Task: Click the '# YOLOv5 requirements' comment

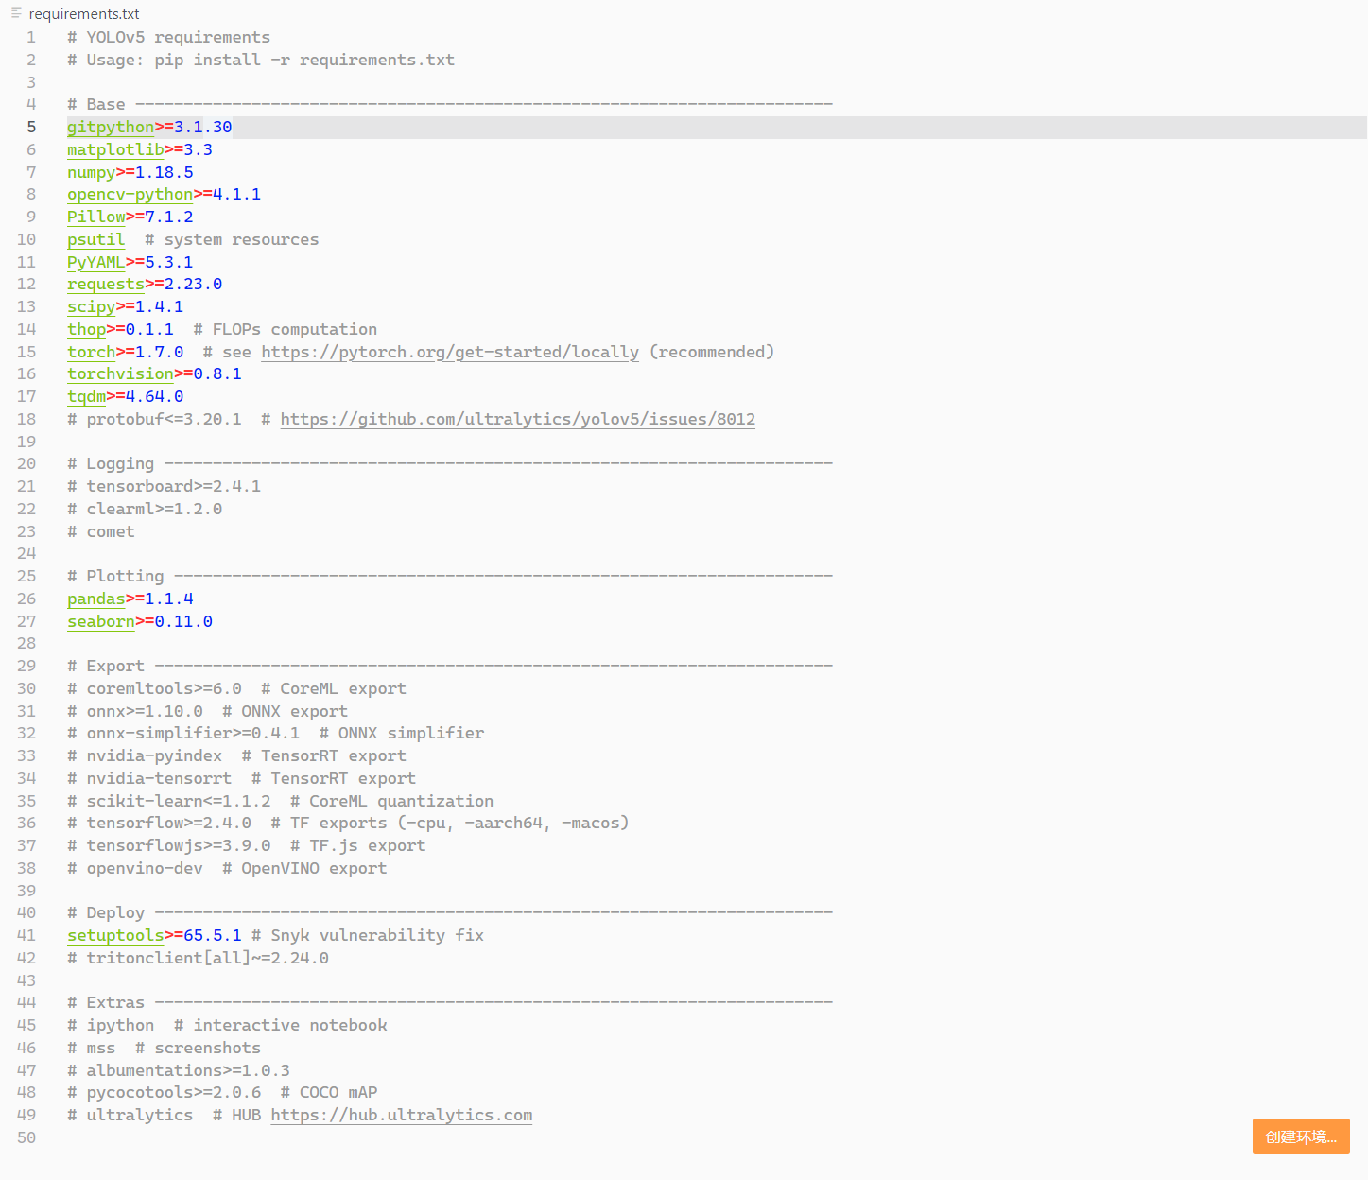Action: [169, 37]
